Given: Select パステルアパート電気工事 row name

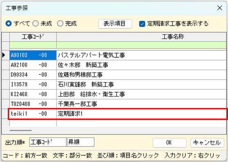Looking at the screenshot, I should coord(141,55).
